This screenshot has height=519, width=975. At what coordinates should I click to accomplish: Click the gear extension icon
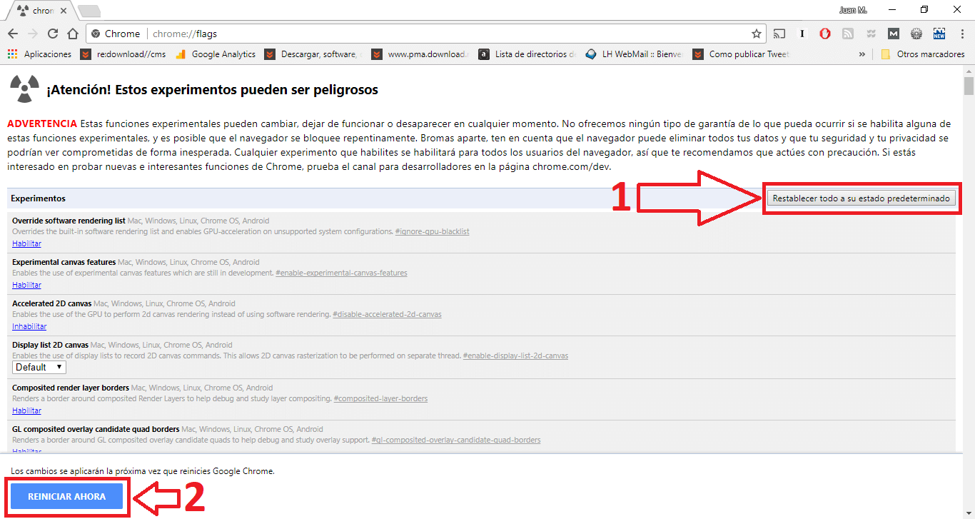(x=916, y=34)
